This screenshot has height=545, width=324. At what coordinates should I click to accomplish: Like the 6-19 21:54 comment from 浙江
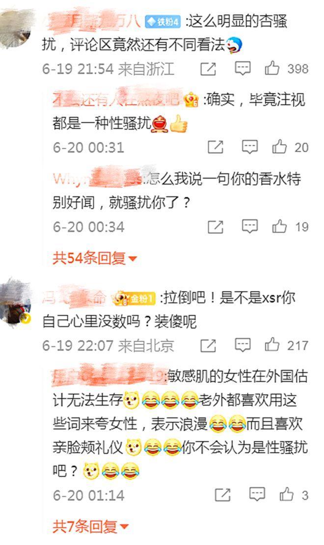(272, 68)
